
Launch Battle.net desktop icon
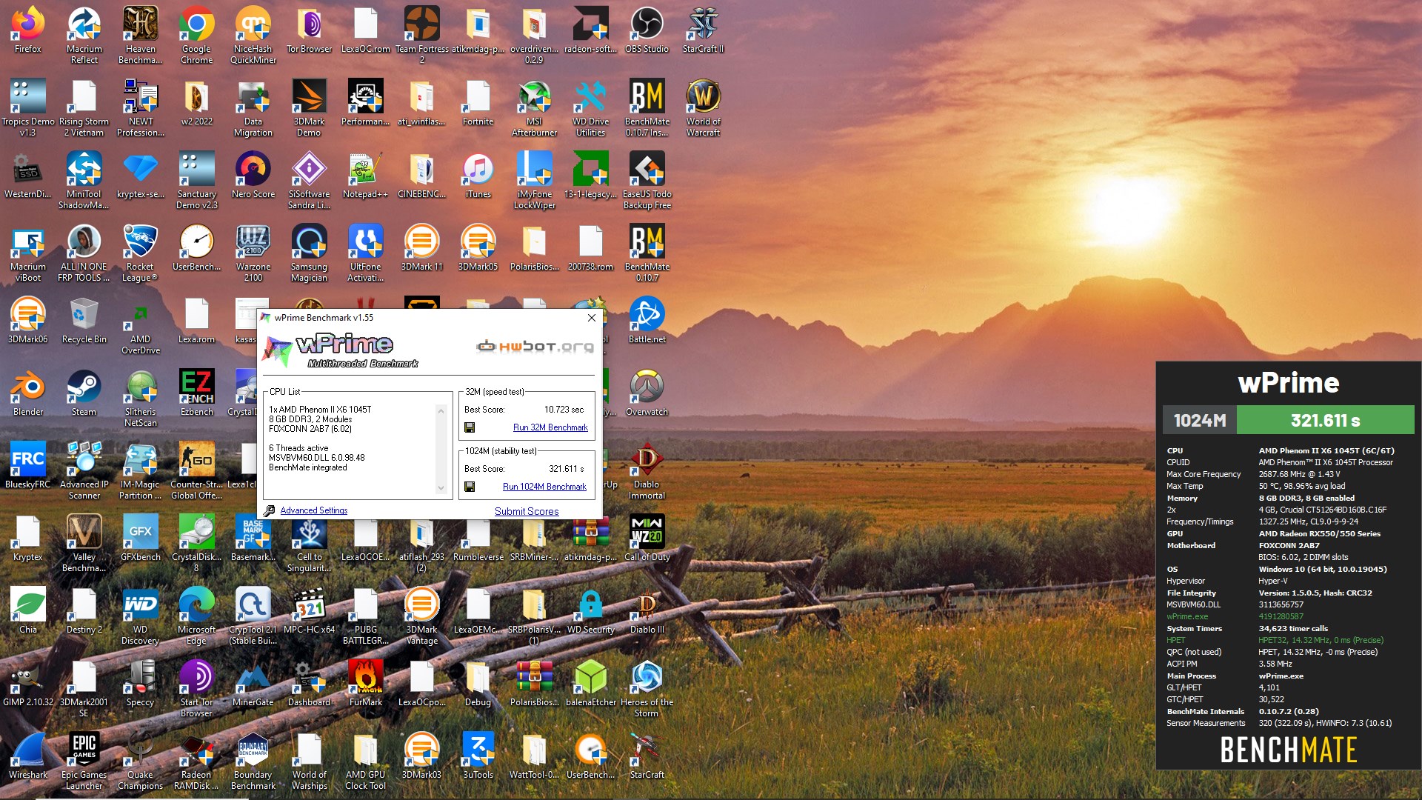[647, 320]
